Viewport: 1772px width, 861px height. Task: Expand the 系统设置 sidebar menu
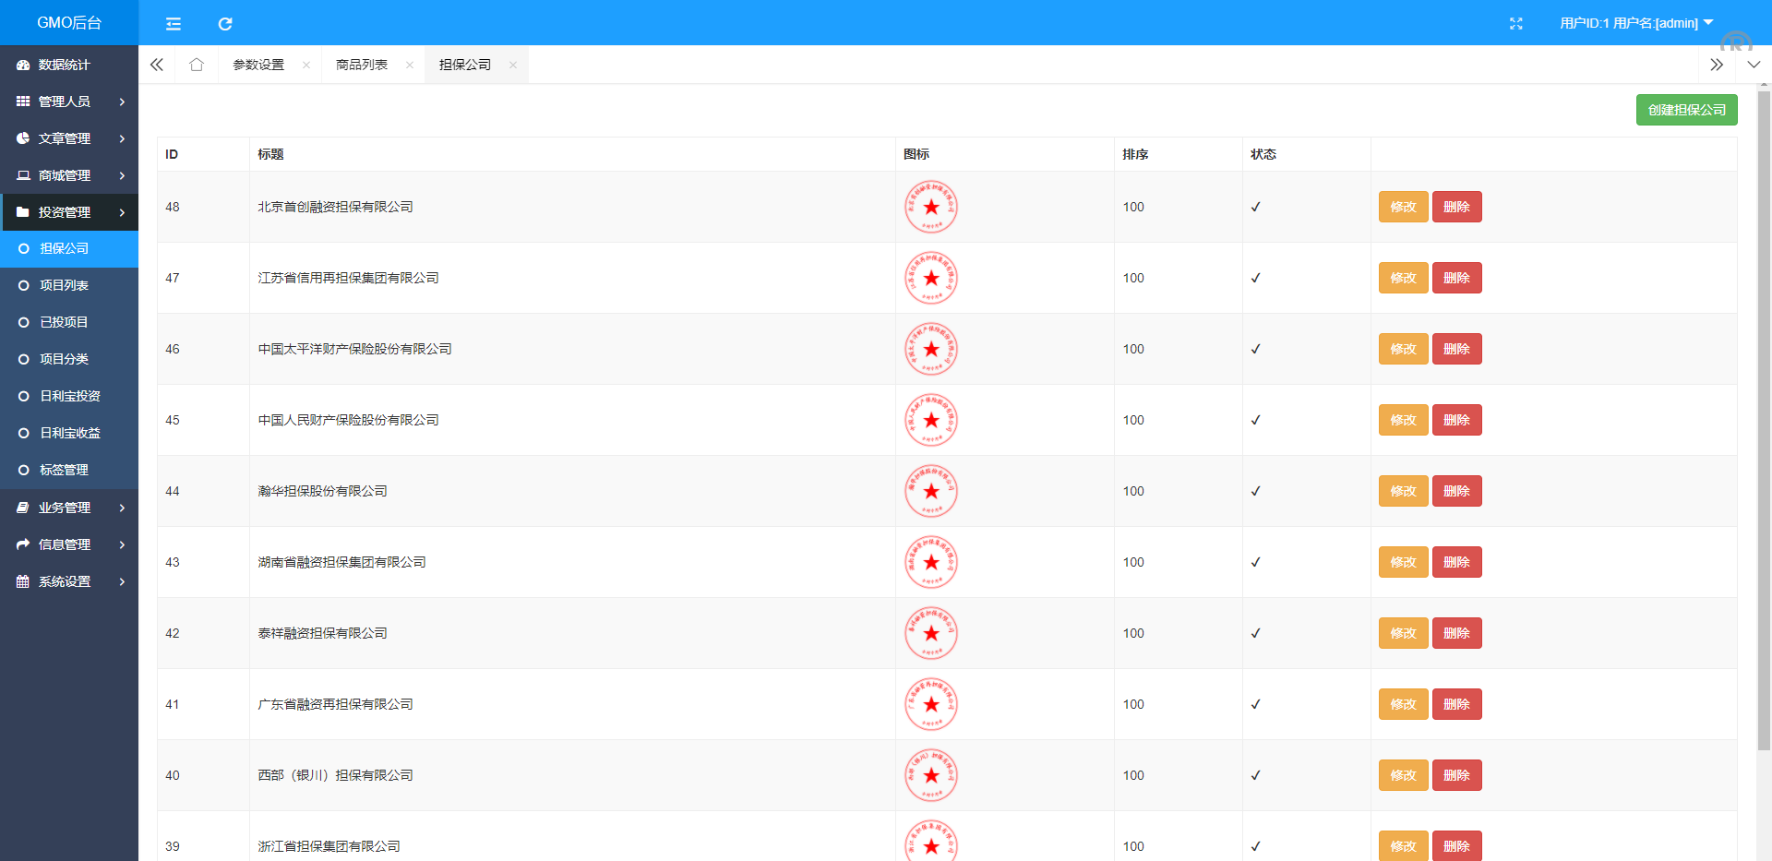pos(69,581)
